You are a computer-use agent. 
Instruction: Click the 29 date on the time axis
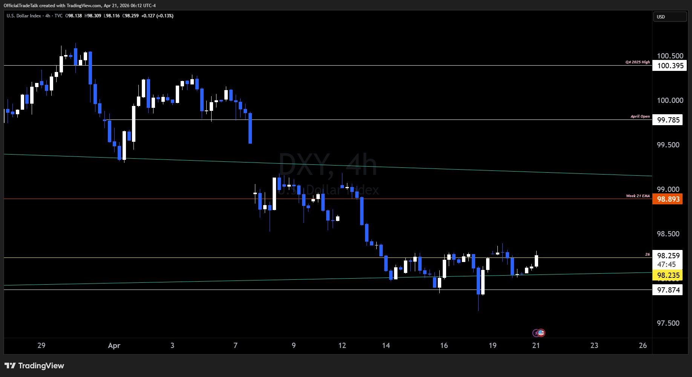pyautogui.click(x=41, y=345)
